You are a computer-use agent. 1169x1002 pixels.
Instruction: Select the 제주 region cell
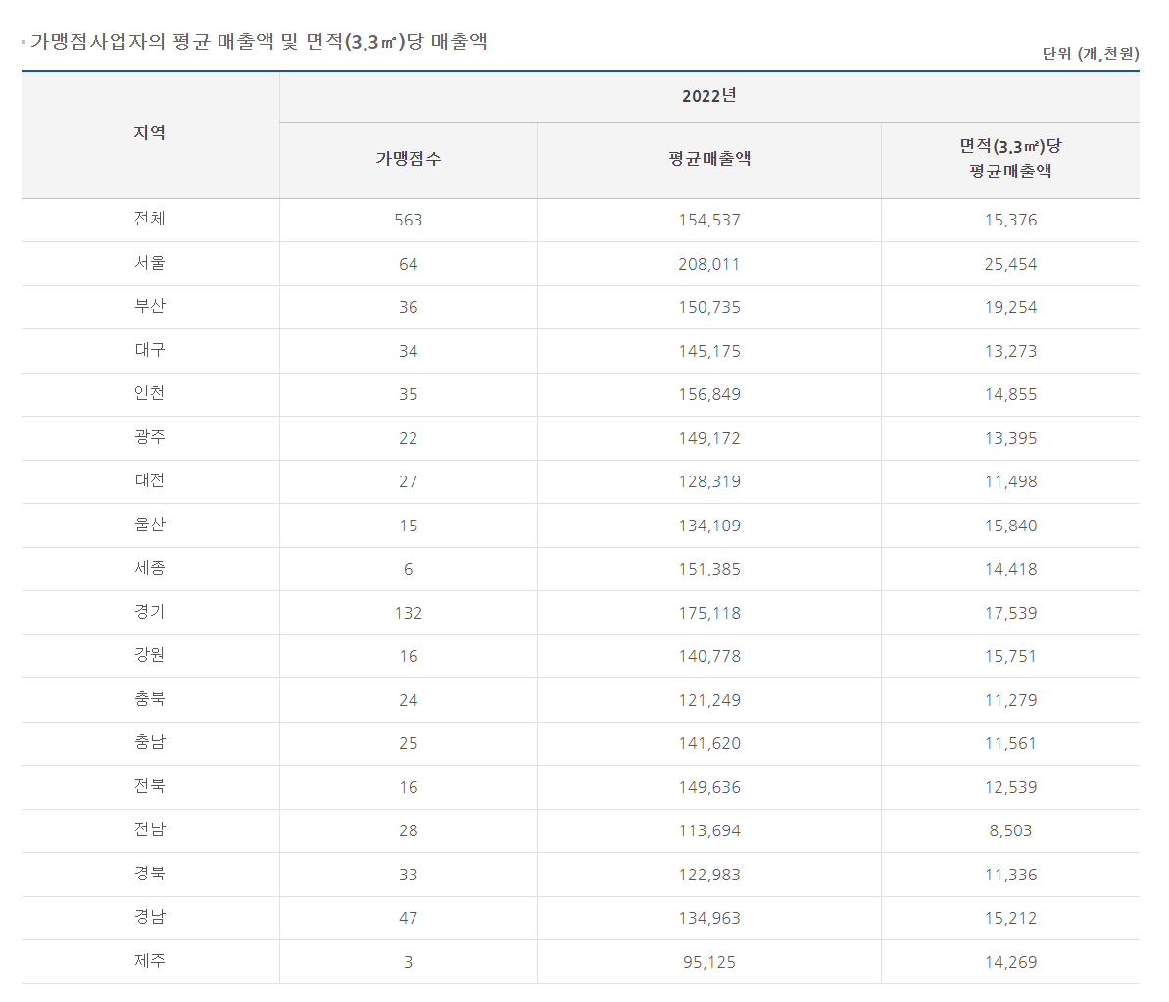[x=150, y=962]
